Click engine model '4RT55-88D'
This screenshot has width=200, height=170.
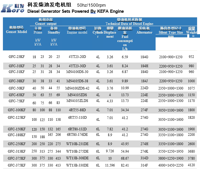coord(77,110)
